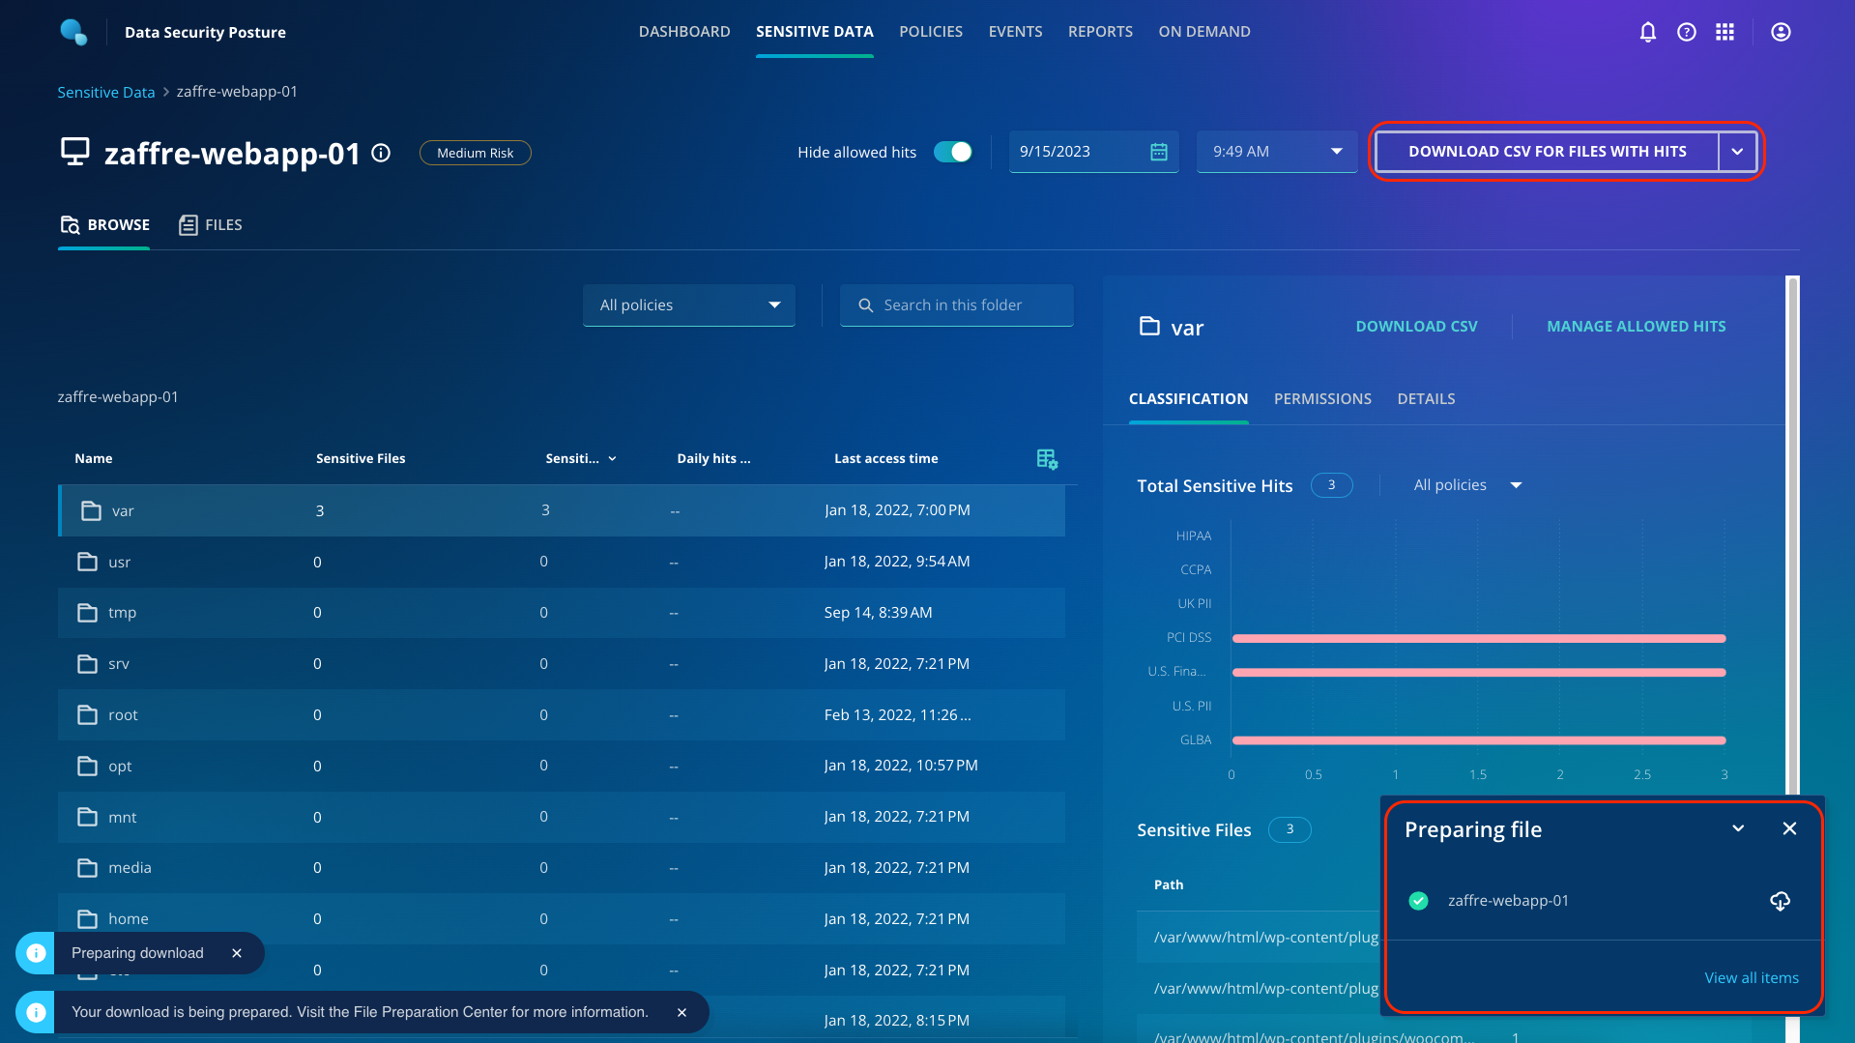
Task: Open the notifications bell
Action: pyautogui.click(x=1648, y=32)
